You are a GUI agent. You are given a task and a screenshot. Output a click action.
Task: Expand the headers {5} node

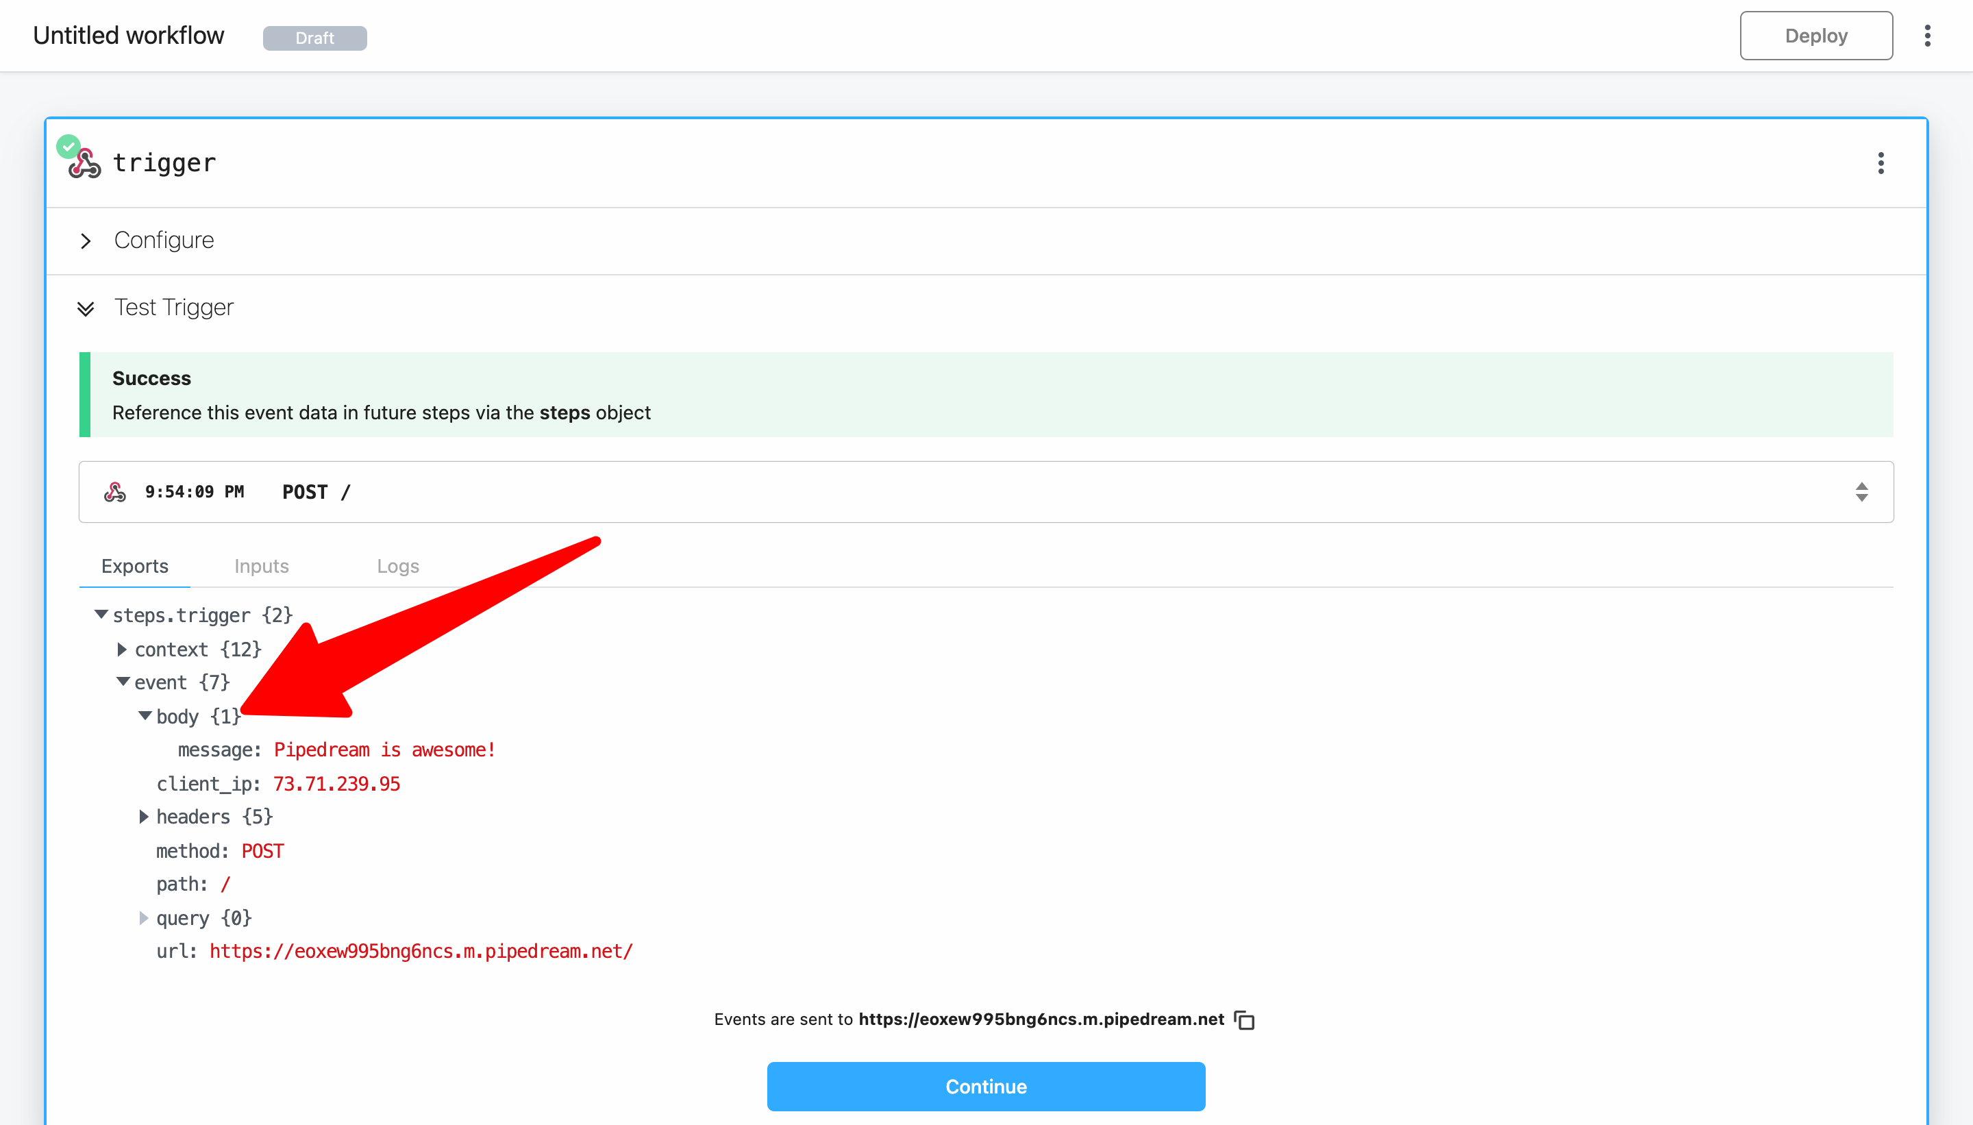(144, 817)
